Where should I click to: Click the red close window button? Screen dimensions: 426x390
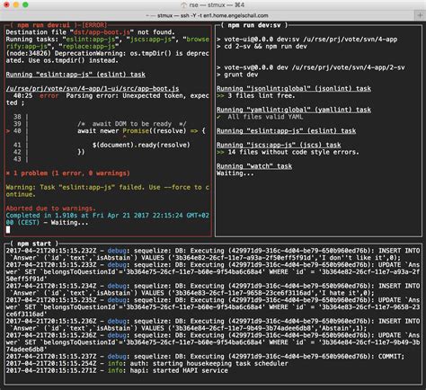tap(6, 4)
